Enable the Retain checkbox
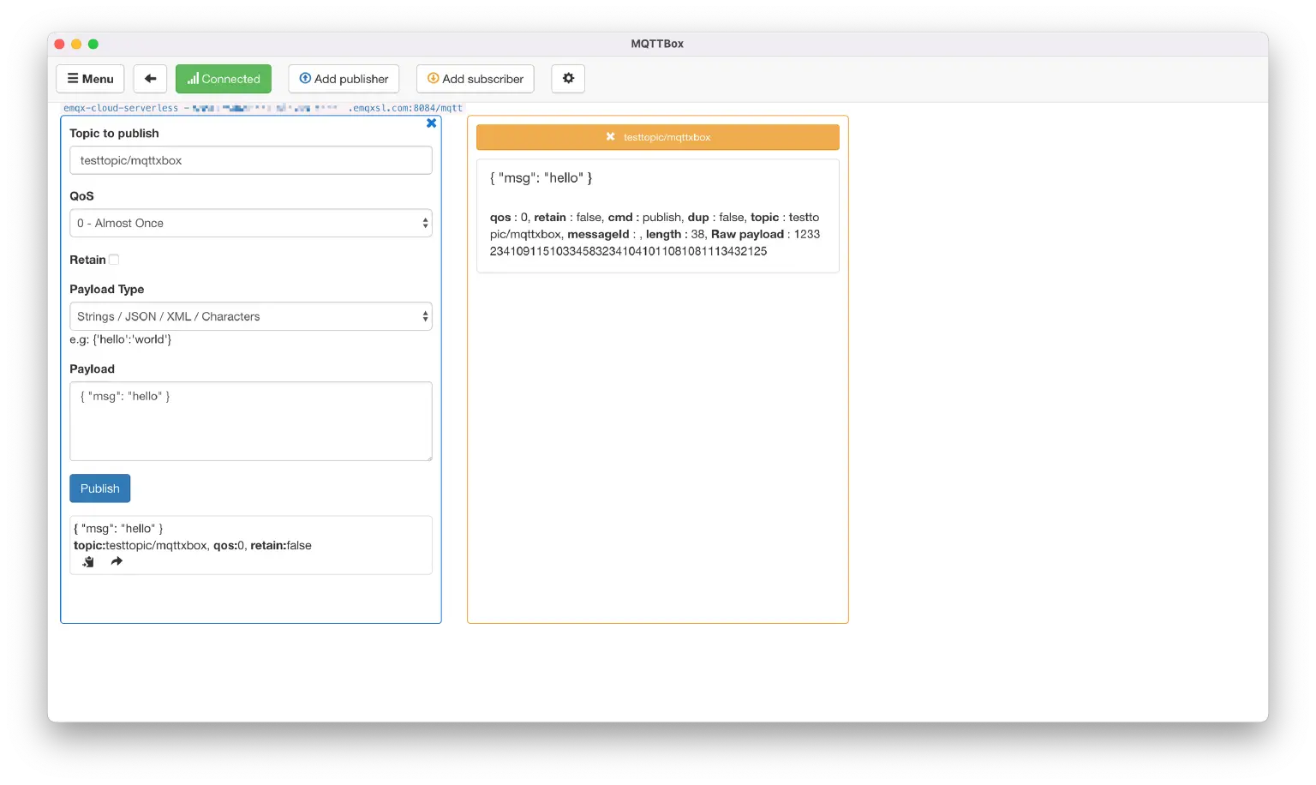The image size is (1316, 785). point(113,259)
